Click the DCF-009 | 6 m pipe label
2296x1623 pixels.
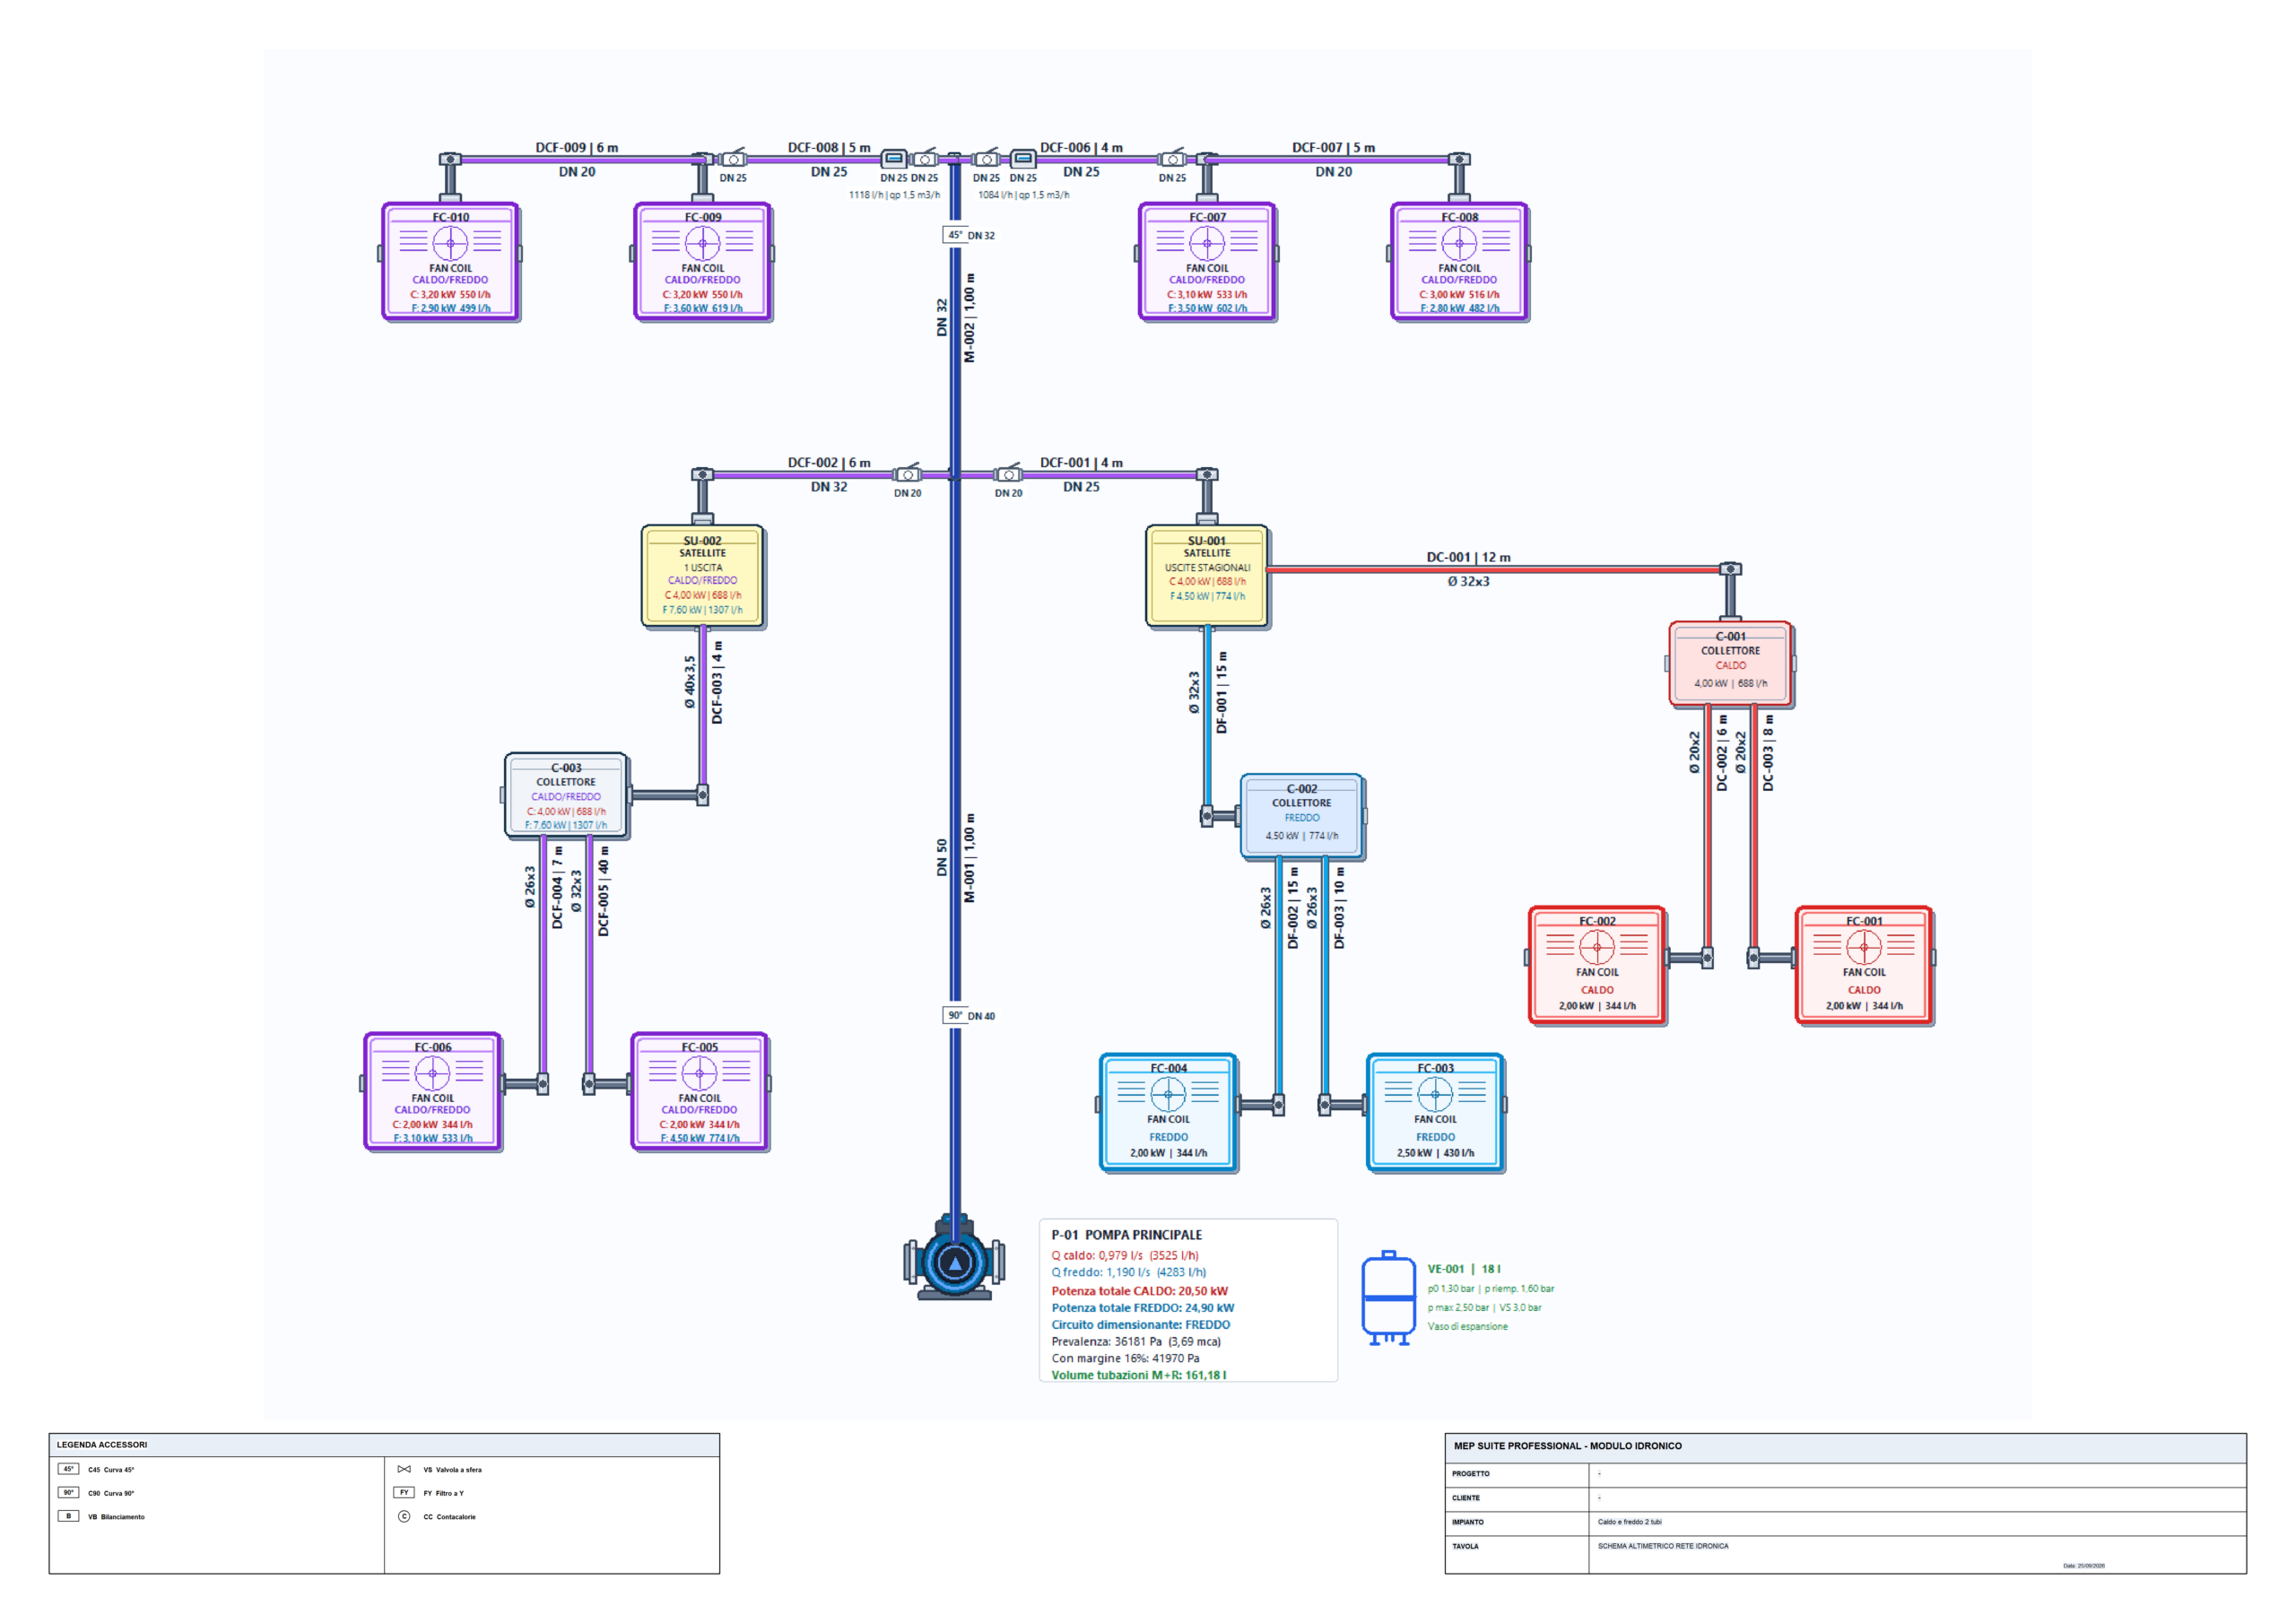(x=577, y=147)
